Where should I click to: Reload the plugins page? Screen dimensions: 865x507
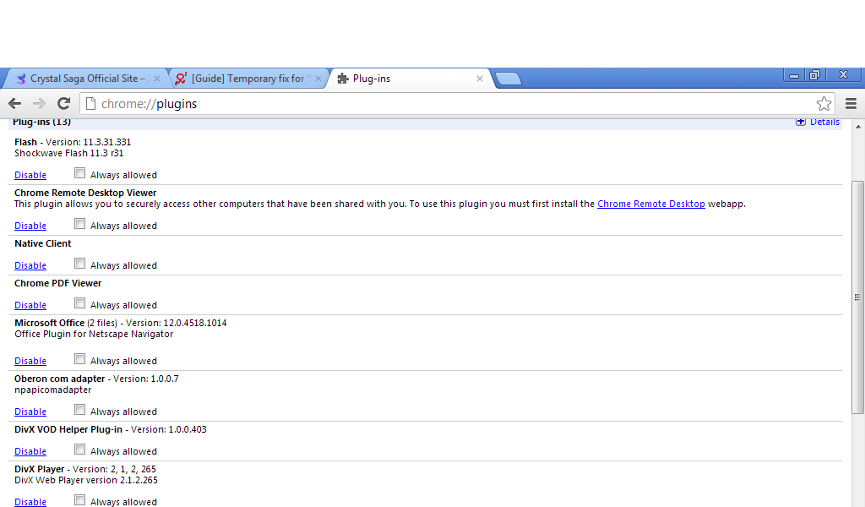point(63,104)
